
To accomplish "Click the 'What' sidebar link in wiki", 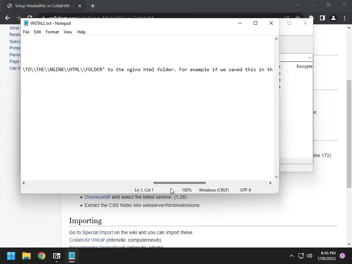I will point(14,28).
